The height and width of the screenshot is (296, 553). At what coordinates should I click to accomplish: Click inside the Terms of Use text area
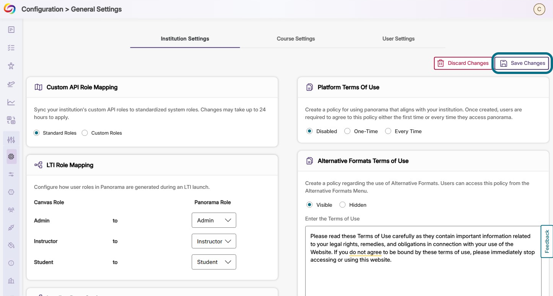click(423, 261)
